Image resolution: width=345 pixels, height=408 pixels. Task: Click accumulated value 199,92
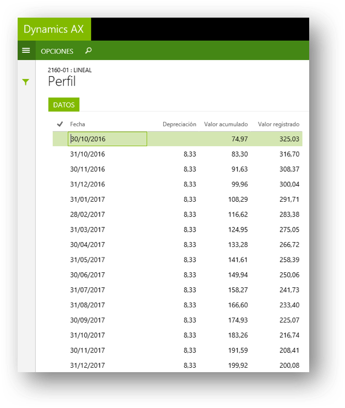[x=238, y=366]
